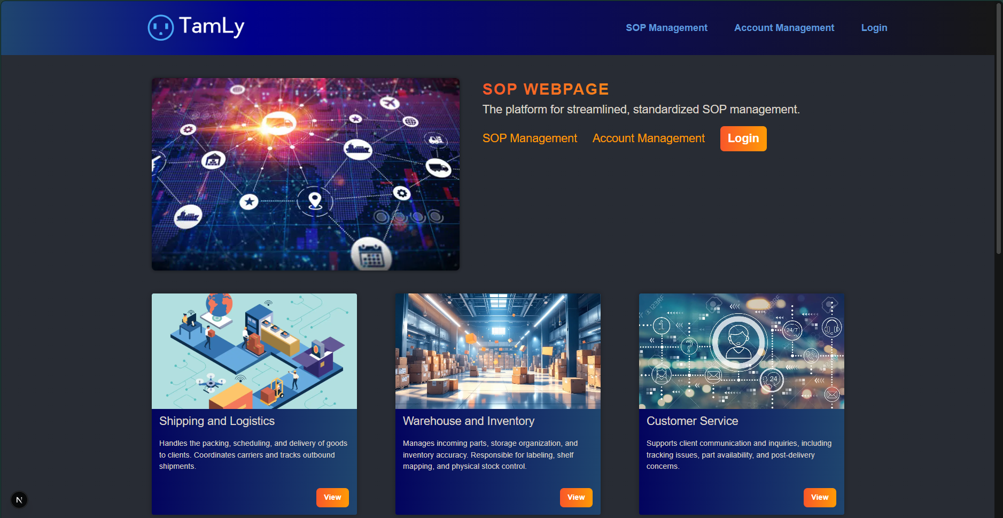Click the page vertical scrollbar thumb
1003x518 pixels.
[998, 128]
